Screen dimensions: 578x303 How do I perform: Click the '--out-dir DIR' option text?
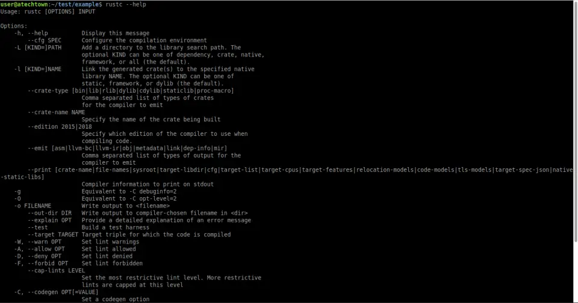(49, 213)
